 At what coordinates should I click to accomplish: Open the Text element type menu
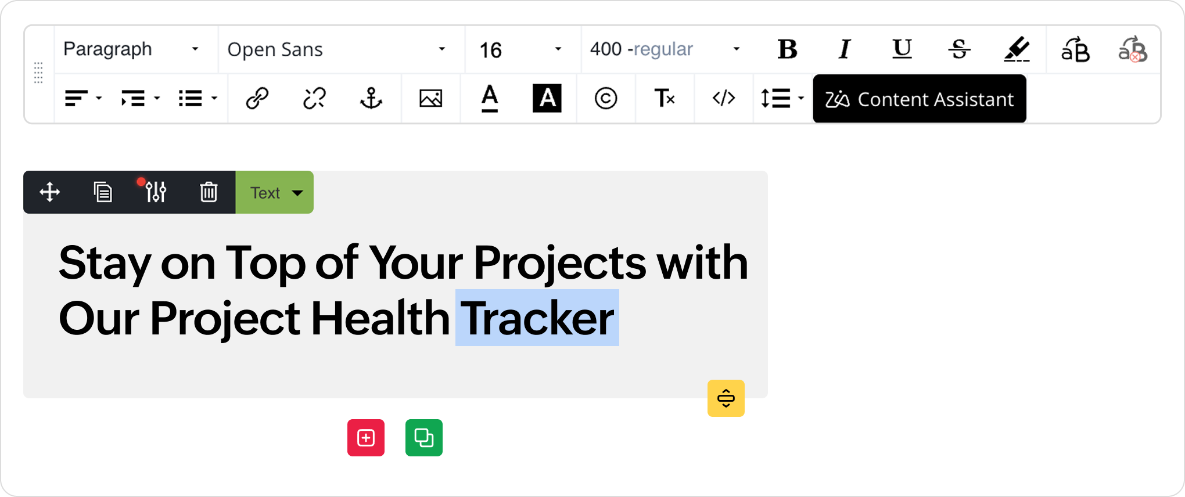[x=275, y=192]
